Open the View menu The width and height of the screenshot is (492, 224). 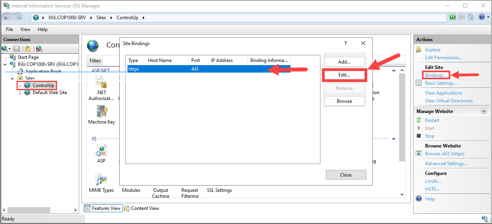point(25,29)
